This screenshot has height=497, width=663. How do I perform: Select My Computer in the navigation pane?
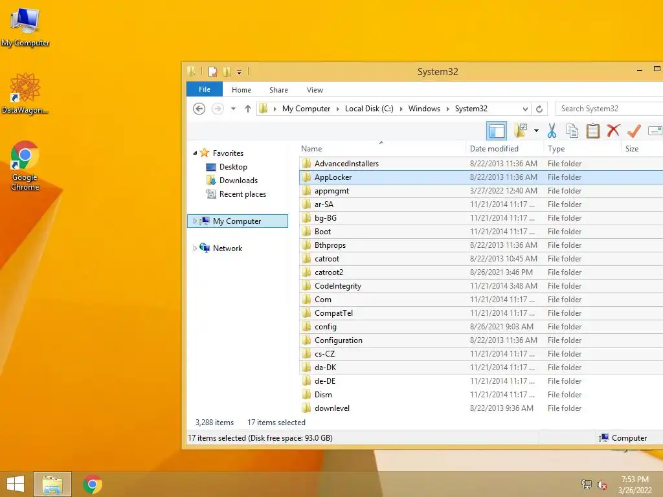click(x=237, y=221)
